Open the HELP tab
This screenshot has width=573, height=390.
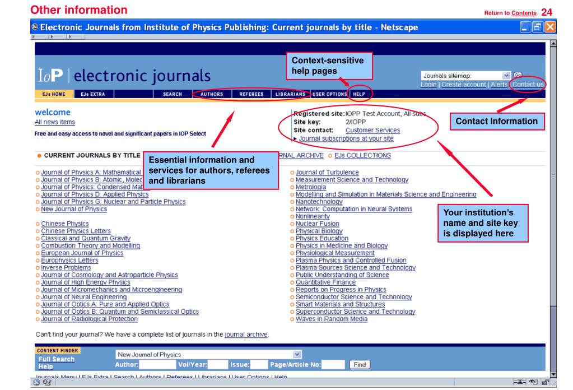(359, 94)
